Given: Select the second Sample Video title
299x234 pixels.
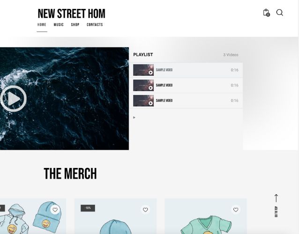Looking at the screenshot, I should coord(164,85).
